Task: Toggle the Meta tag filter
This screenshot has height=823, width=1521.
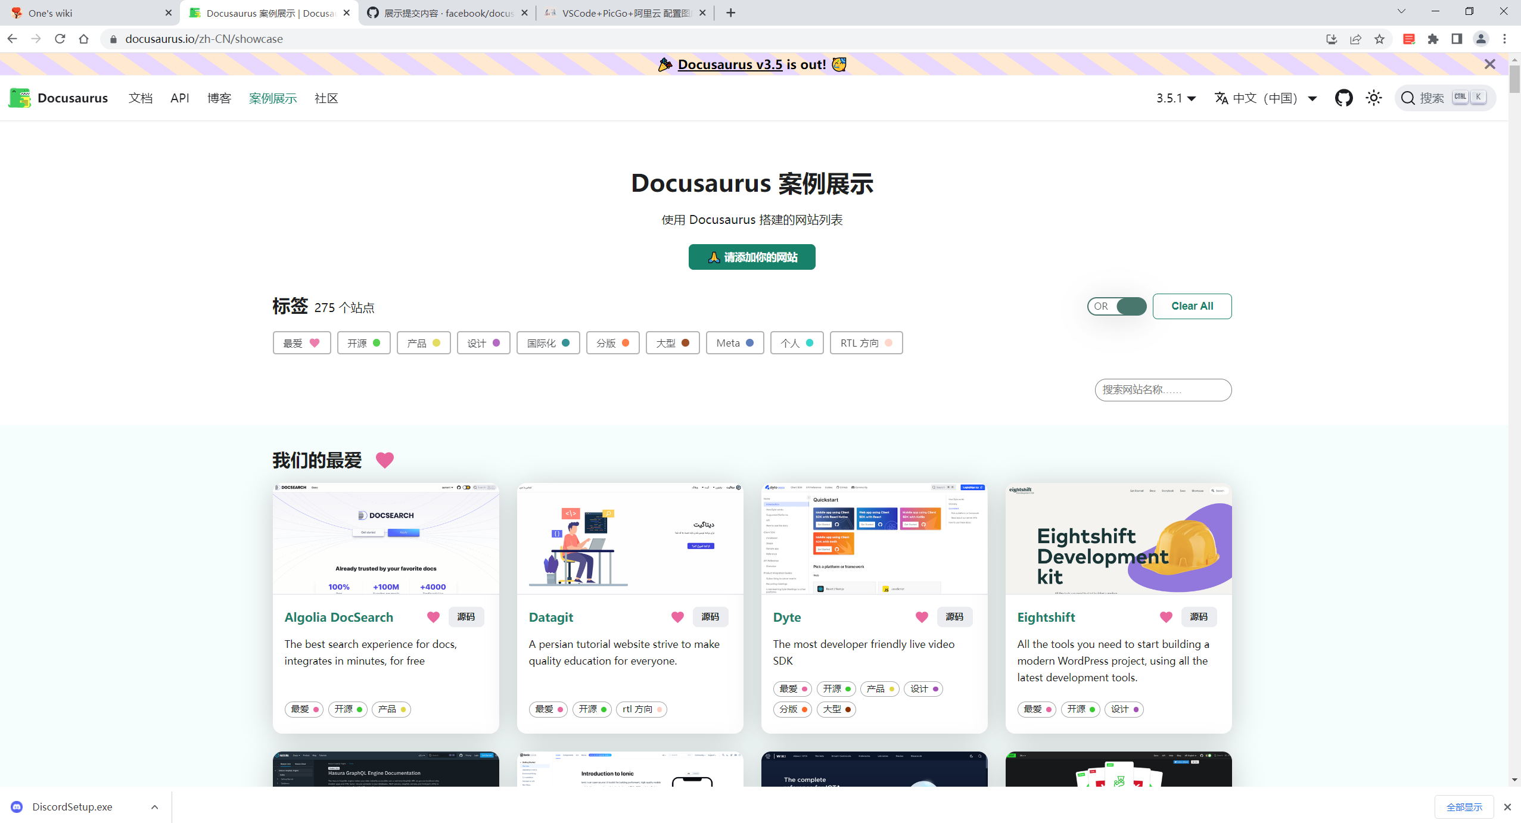Action: click(735, 343)
